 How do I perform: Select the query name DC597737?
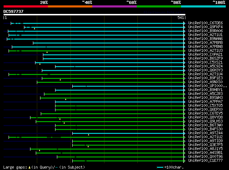pos(13,11)
